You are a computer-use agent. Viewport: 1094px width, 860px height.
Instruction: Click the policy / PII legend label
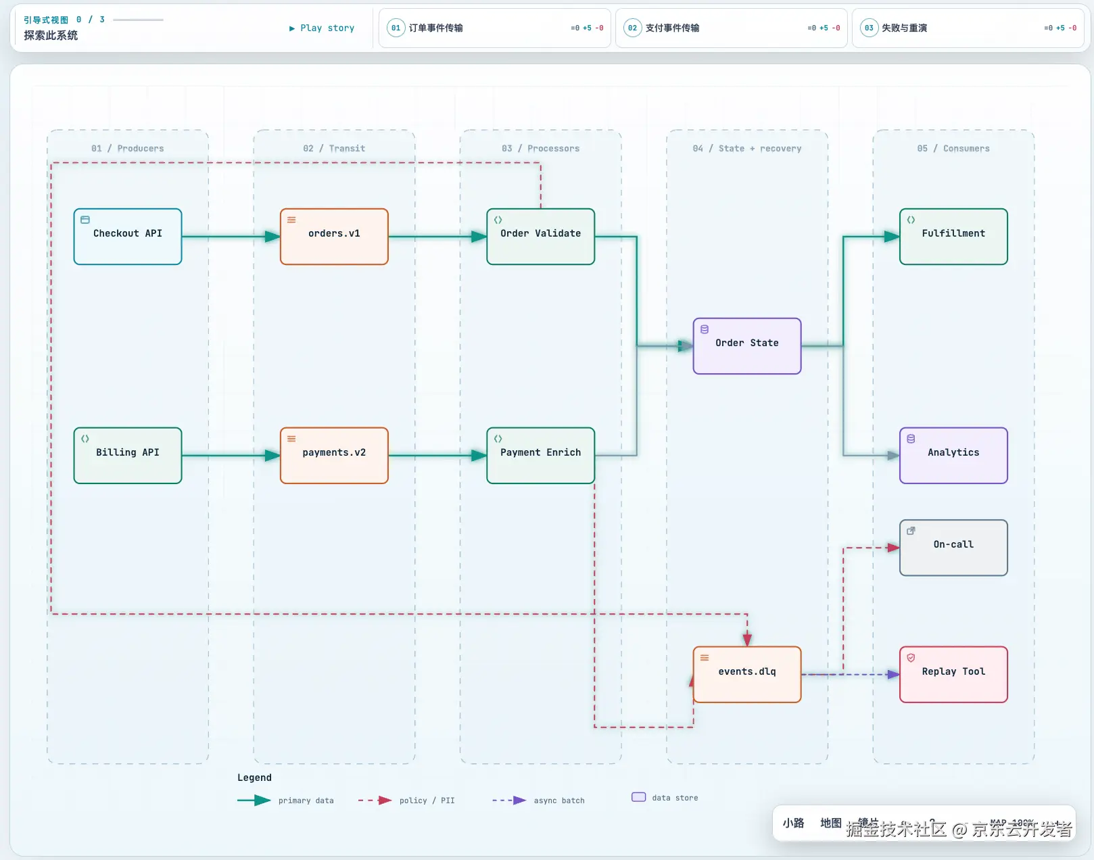point(427,801)
